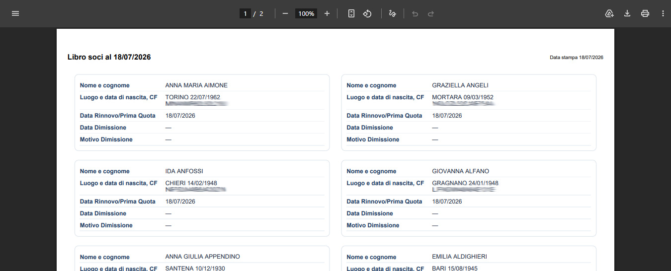Image resolution: width=671 pixels, height=271 pixels.
Task: Click 'BARI 15/08/1945' birth info
Action: pyautogui.click(x=456, y=269)
